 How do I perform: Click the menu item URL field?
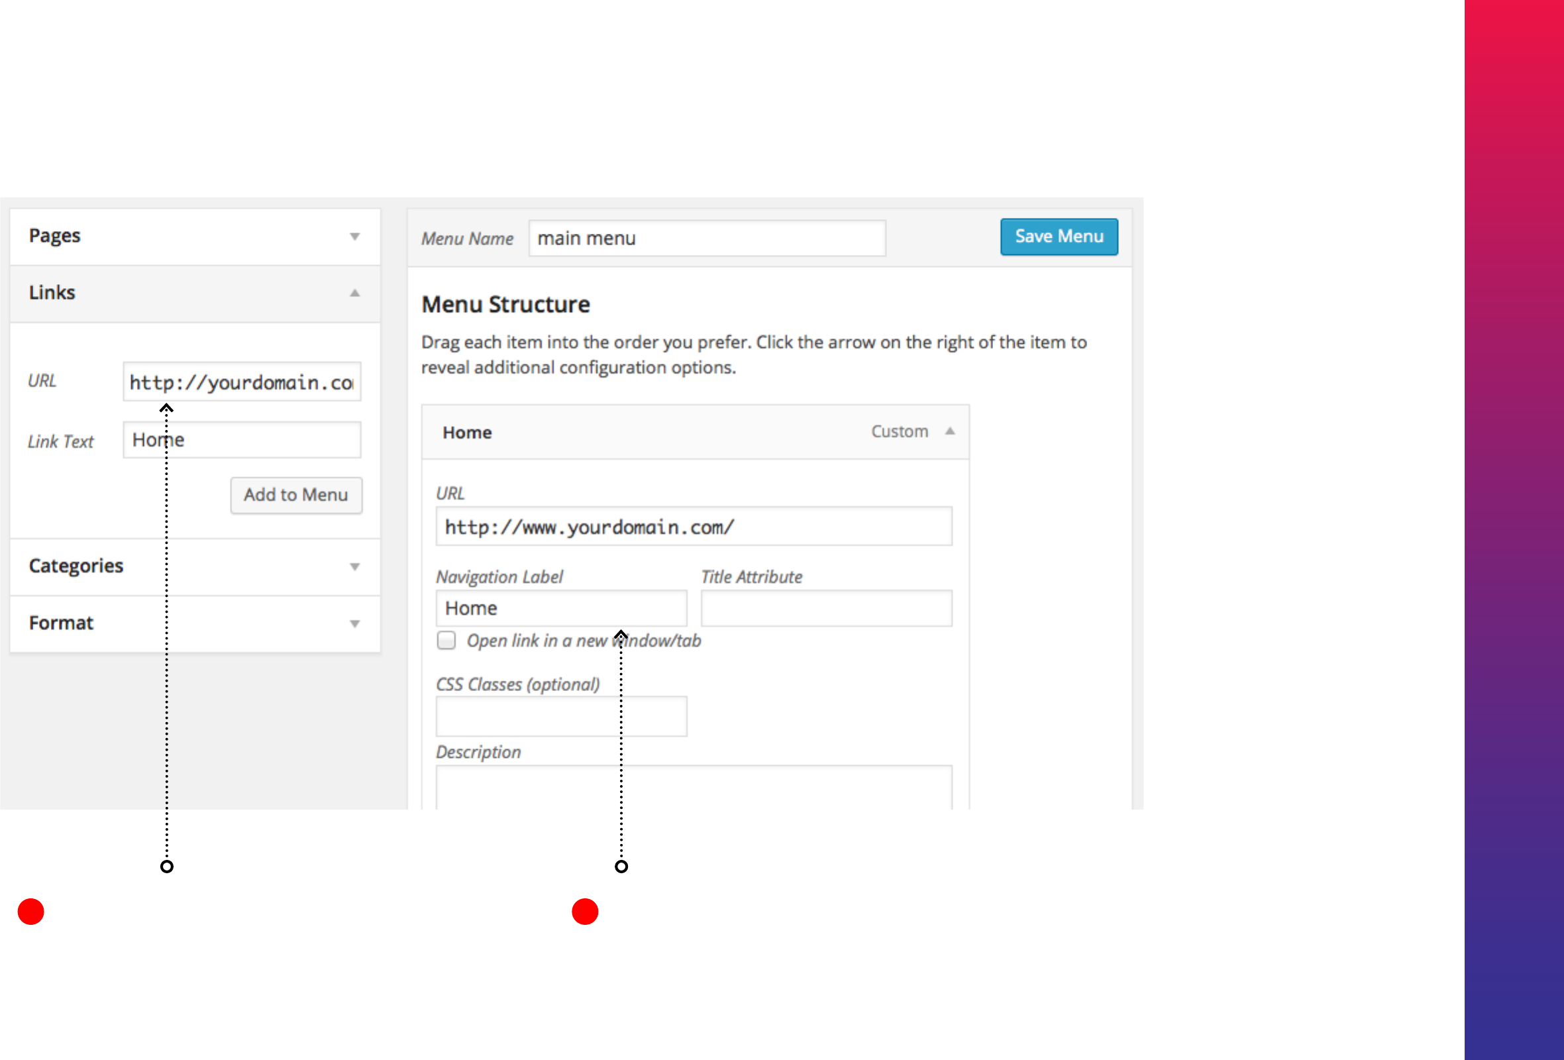point(693,527)
